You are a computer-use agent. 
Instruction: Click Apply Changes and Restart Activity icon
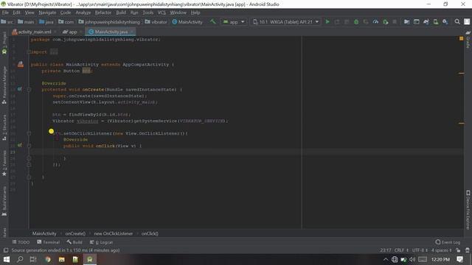337,21
